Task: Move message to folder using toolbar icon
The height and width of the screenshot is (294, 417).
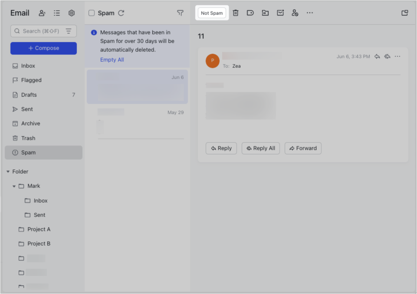Action: coord(265,13)
